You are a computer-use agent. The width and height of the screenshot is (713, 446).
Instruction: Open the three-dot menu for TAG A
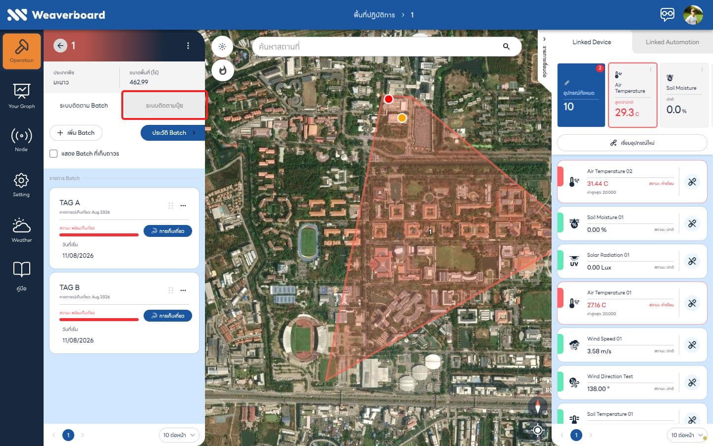[x=183, y=206]
